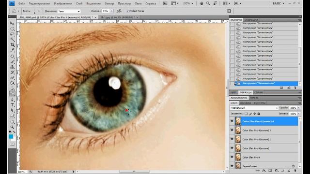This screenshot has width=310, height=174.
Task: Open the Файл menu
Action: [21, 3]
